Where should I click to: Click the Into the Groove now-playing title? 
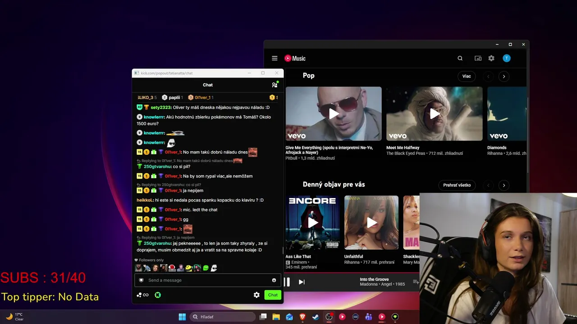[x=374, y=279]
